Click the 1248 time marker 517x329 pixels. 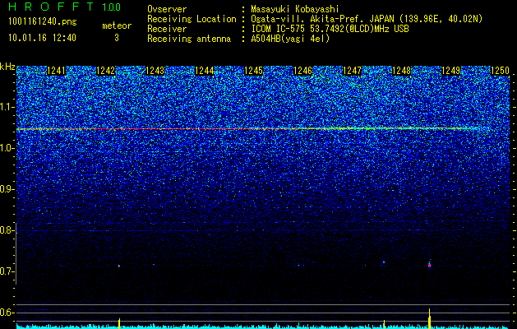(x=402, y=71)
